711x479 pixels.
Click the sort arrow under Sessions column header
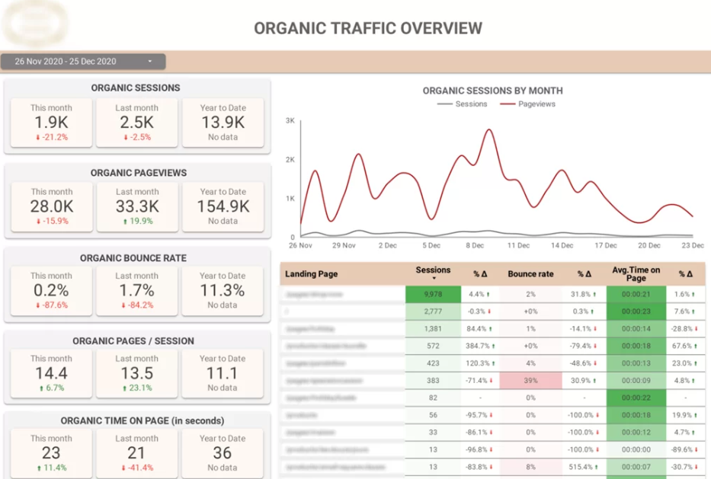point(433,279)
